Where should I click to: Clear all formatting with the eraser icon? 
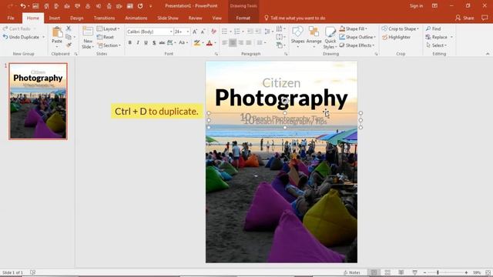pyautogui.click(x=214, y=32)
